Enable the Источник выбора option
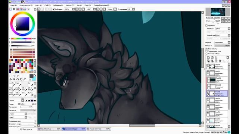 click(207, 54)
